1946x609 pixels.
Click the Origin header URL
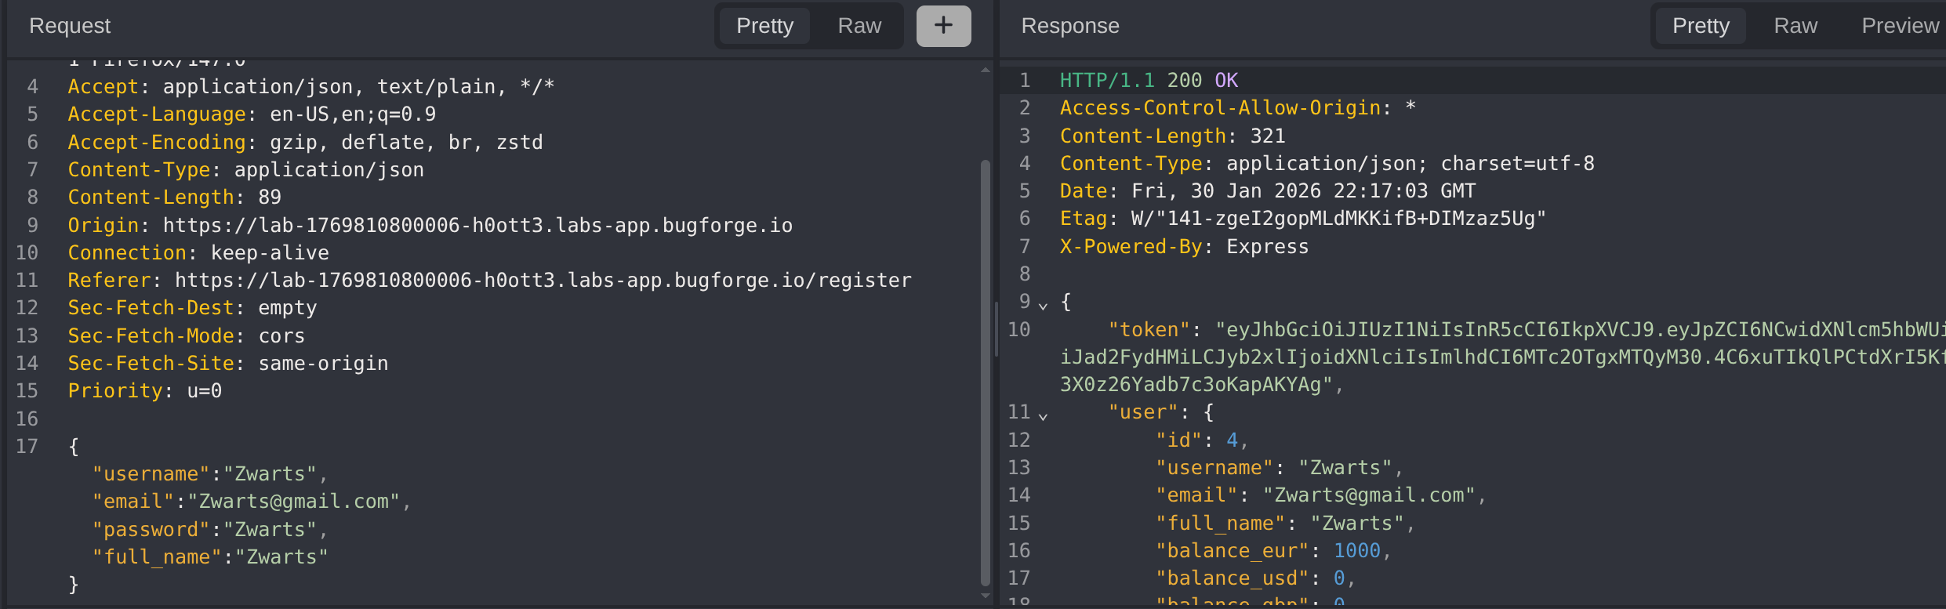[477, 225]
